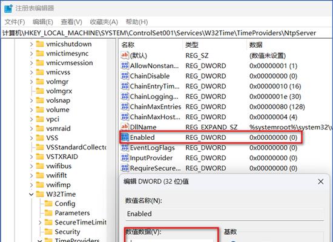The width and height of the screenshot is (333, 242).
Task: Click the ChainDisable DWORD icon
Action: click(x=125, y=76)
